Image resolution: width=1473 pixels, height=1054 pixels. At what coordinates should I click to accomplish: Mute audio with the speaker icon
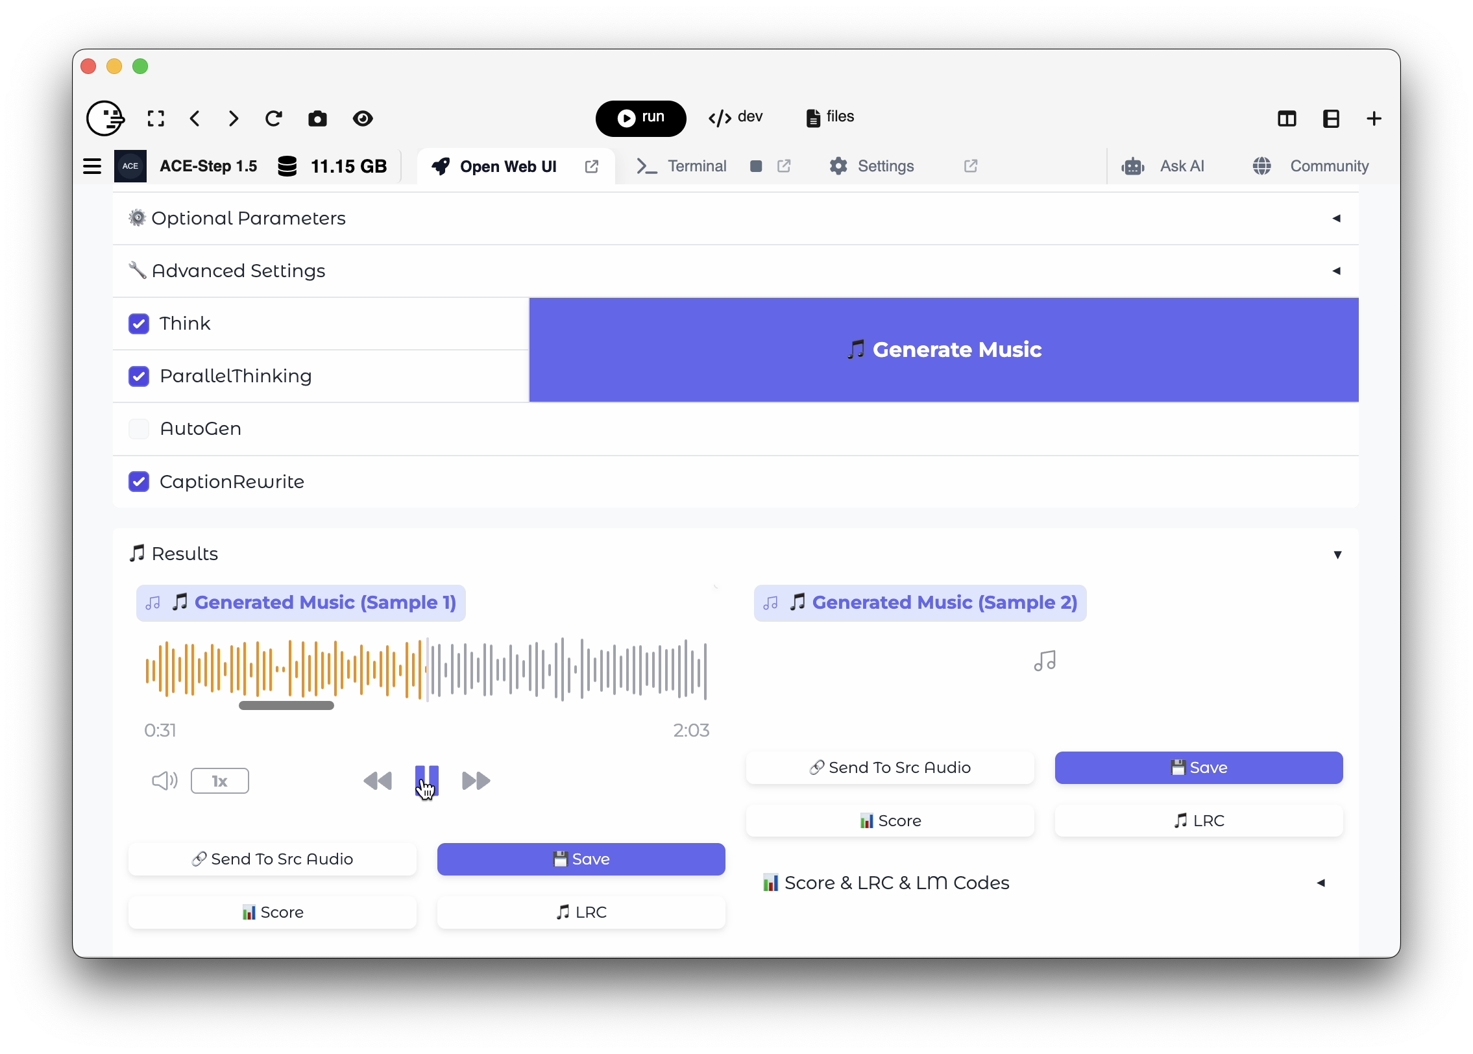coord(164,781)
